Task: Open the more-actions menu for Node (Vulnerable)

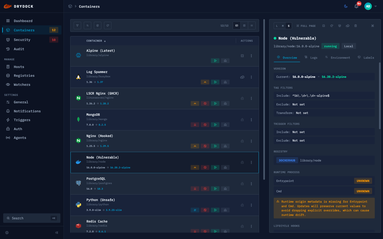Action: click(251, 163)
